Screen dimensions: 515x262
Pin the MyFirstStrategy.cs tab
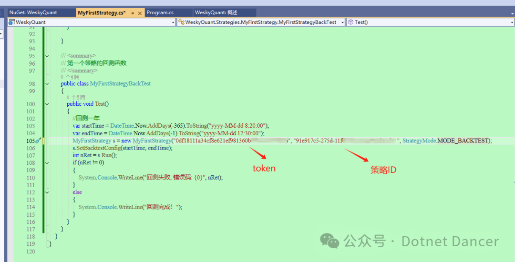(x=133, y=13)
